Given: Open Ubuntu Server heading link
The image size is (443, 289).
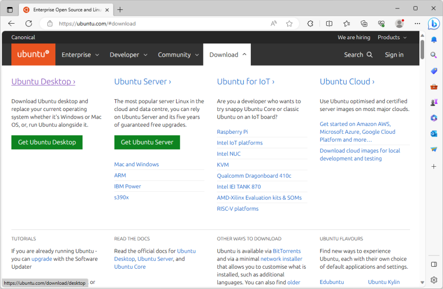Looking at the screenshot, I should [142, 82].
